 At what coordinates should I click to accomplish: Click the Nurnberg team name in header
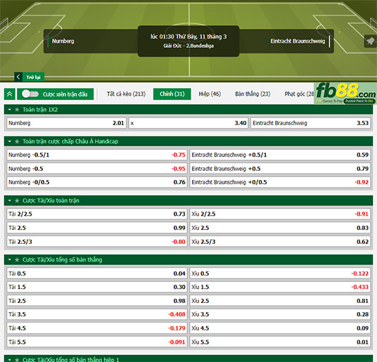(x=63, y=41)
